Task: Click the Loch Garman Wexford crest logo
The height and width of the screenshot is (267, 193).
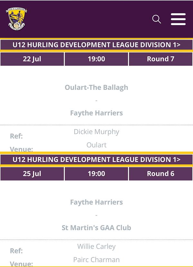Action: click(x=16, y=19)
